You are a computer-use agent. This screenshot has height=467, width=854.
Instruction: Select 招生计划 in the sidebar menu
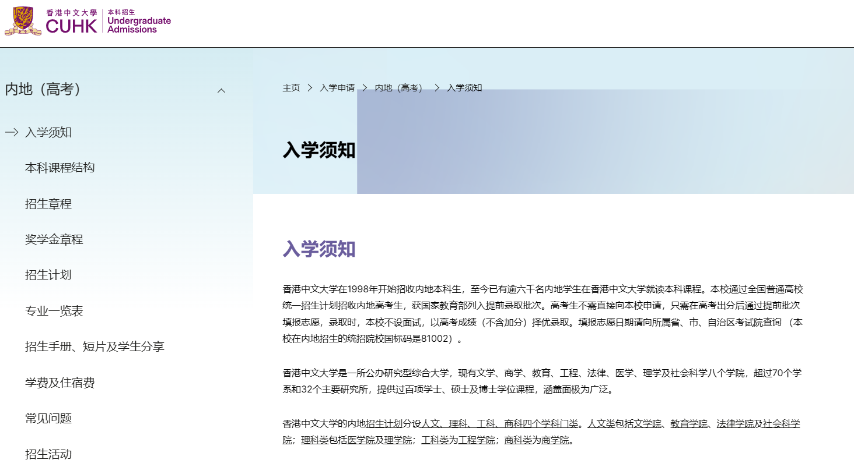tap(48, 275)
